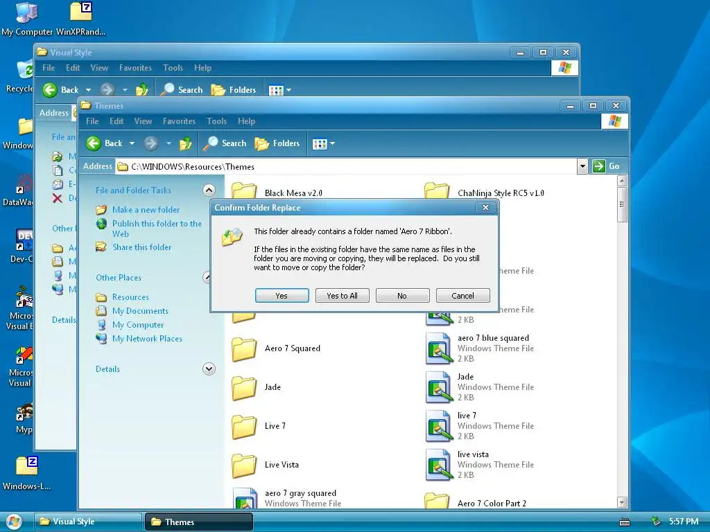Click the WinXPRand... zip desktop icon
Image resolution: width=710 pixels, height=532 pixels.
pyautogui.click(x=81, y=19)
